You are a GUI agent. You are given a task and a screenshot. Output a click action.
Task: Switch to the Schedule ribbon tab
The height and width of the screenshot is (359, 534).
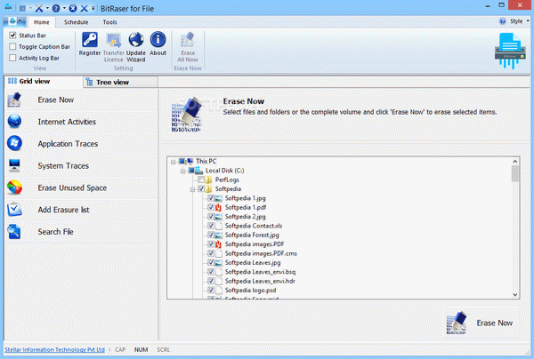click(x=76, y=22)
